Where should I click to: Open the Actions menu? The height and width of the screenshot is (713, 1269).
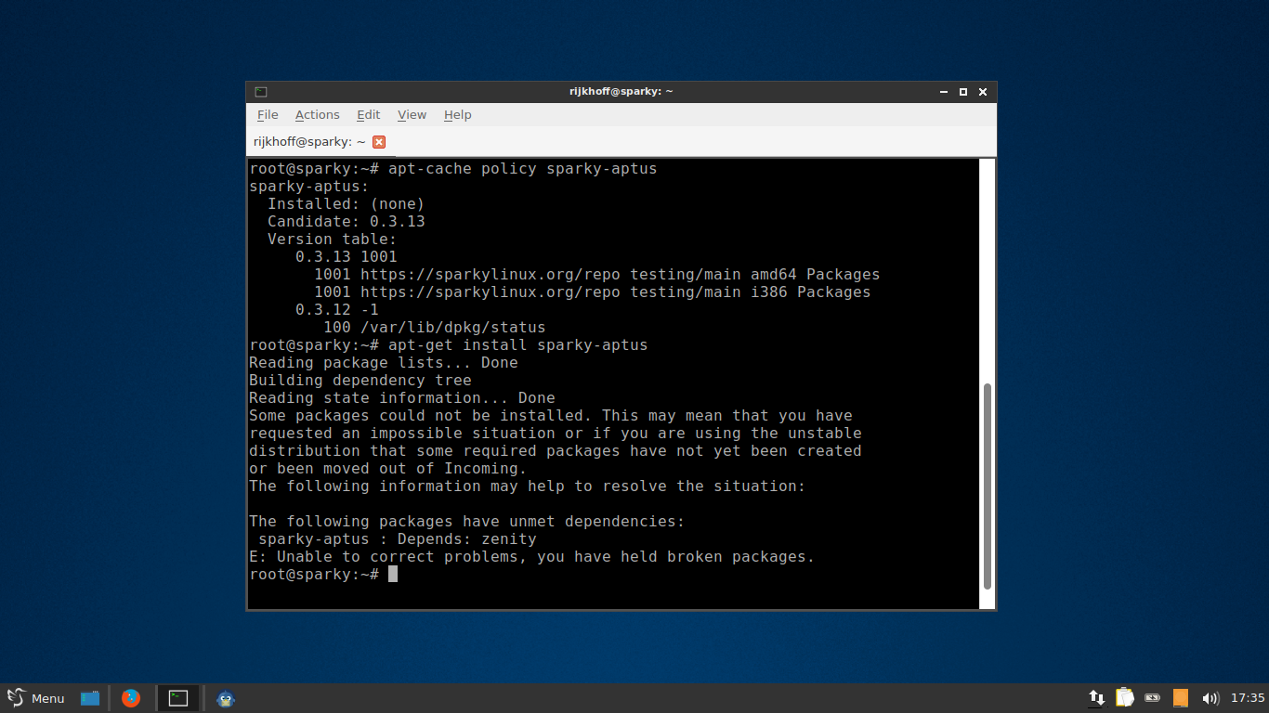coord(317,115)
